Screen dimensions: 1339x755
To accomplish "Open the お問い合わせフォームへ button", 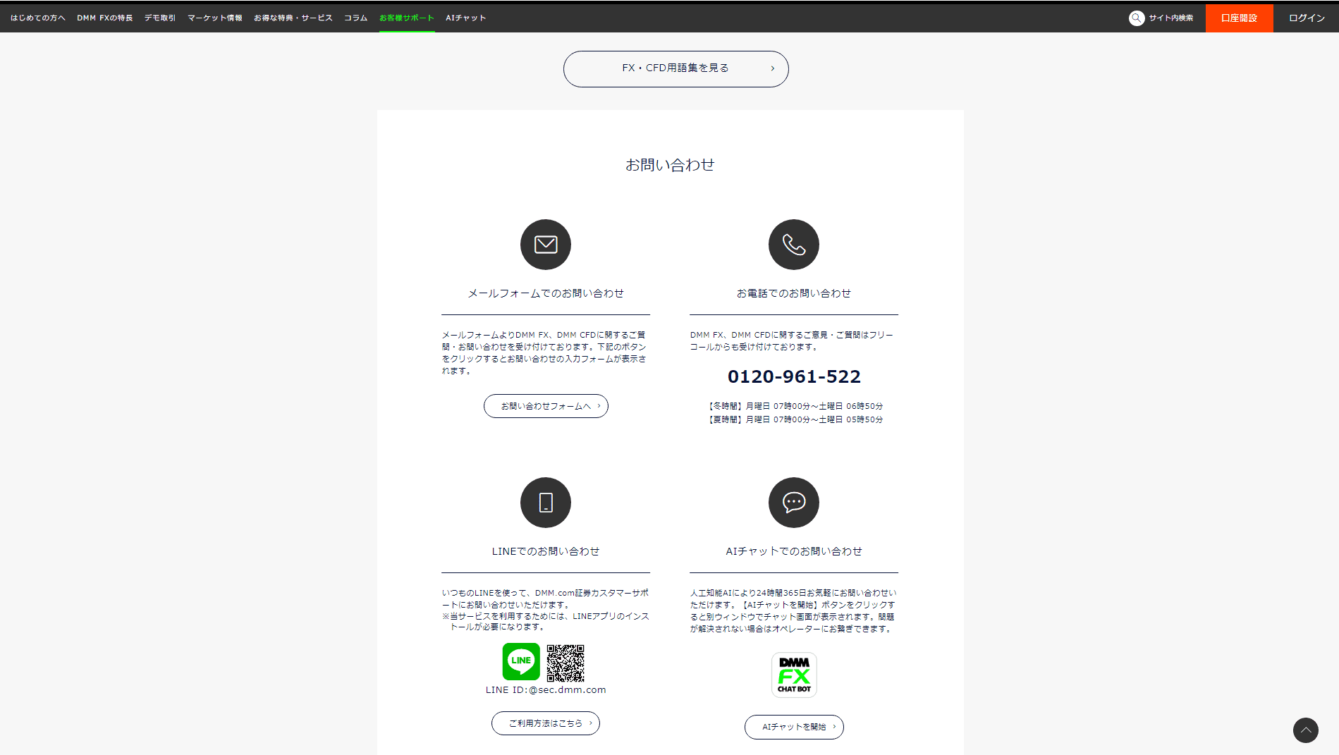I will coord(546,406).
